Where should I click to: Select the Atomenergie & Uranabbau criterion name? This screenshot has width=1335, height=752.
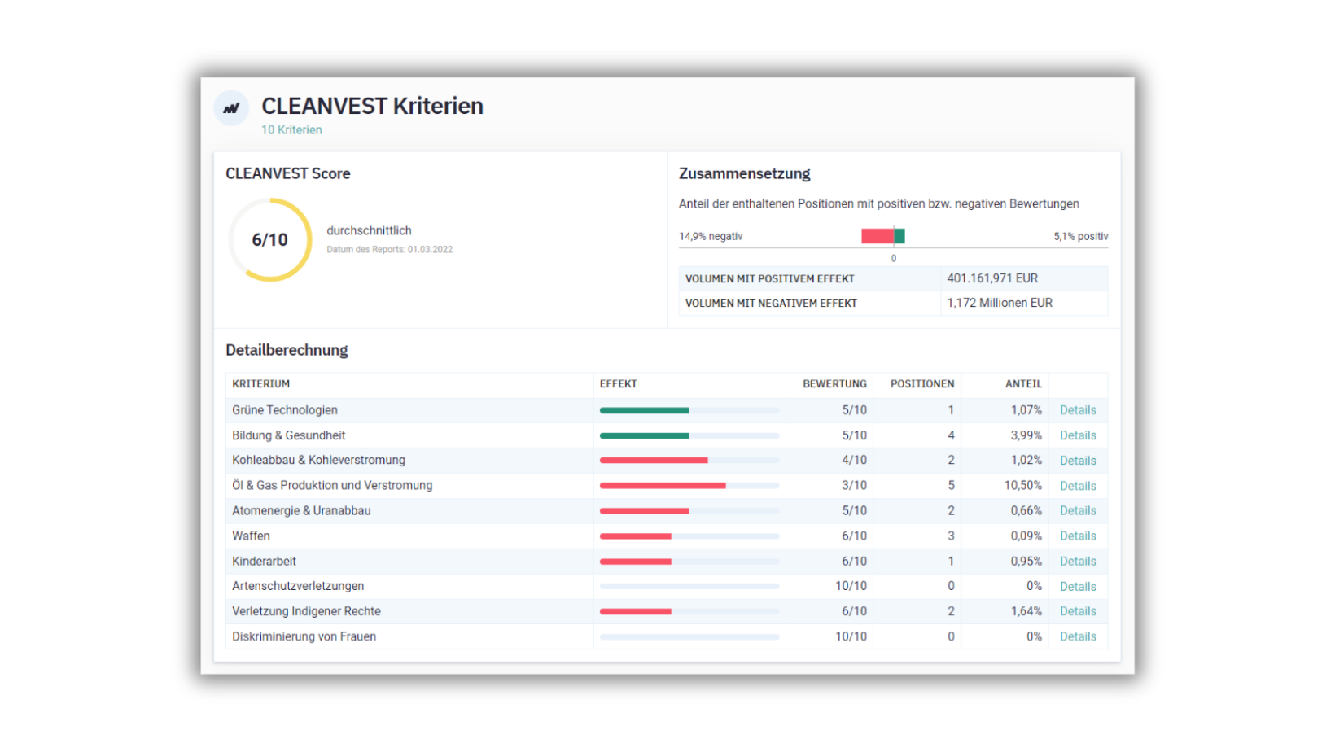tap(301, 511)
